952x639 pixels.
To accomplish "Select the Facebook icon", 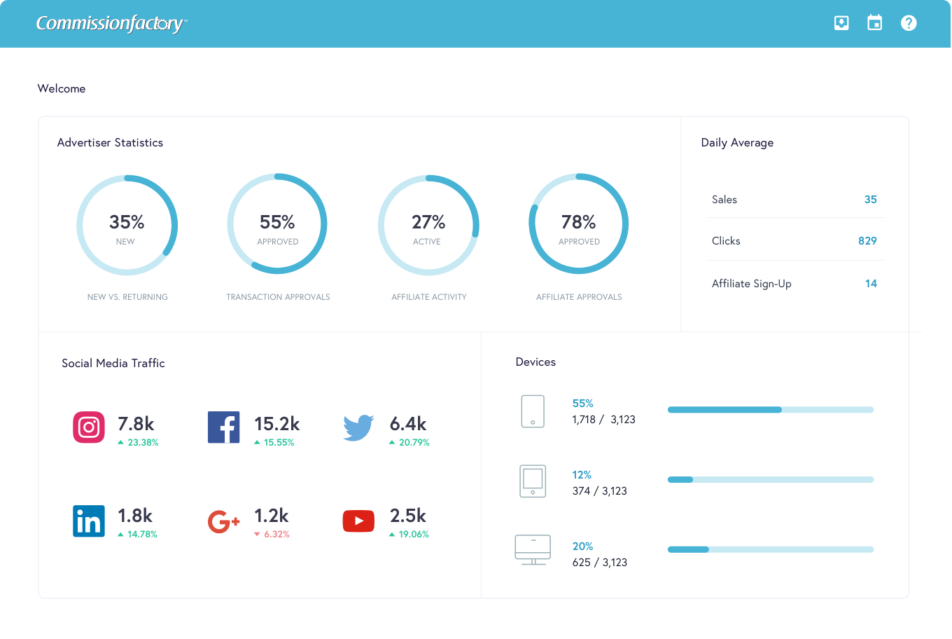I will (x=223, y=427).
